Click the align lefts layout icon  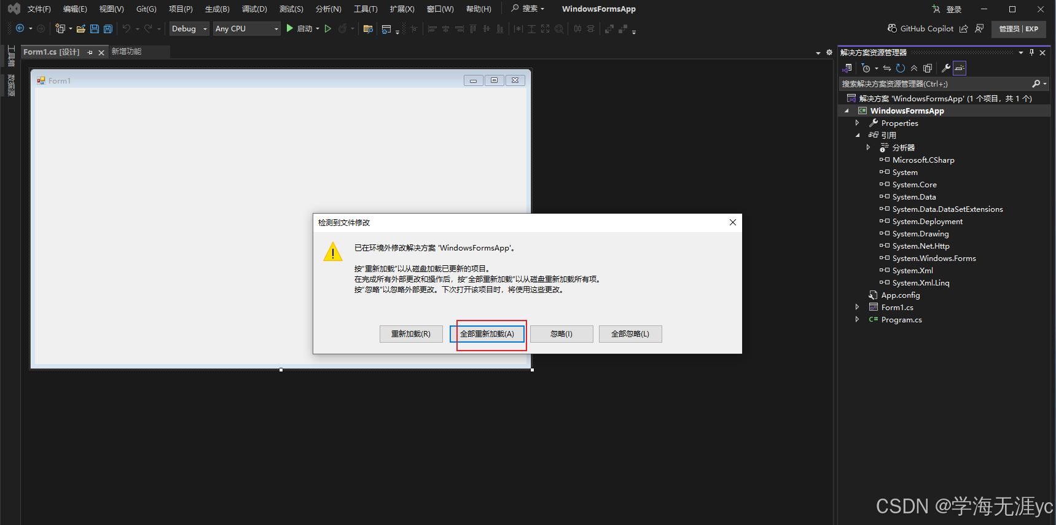pyautogui.click(x=432, y=28)
